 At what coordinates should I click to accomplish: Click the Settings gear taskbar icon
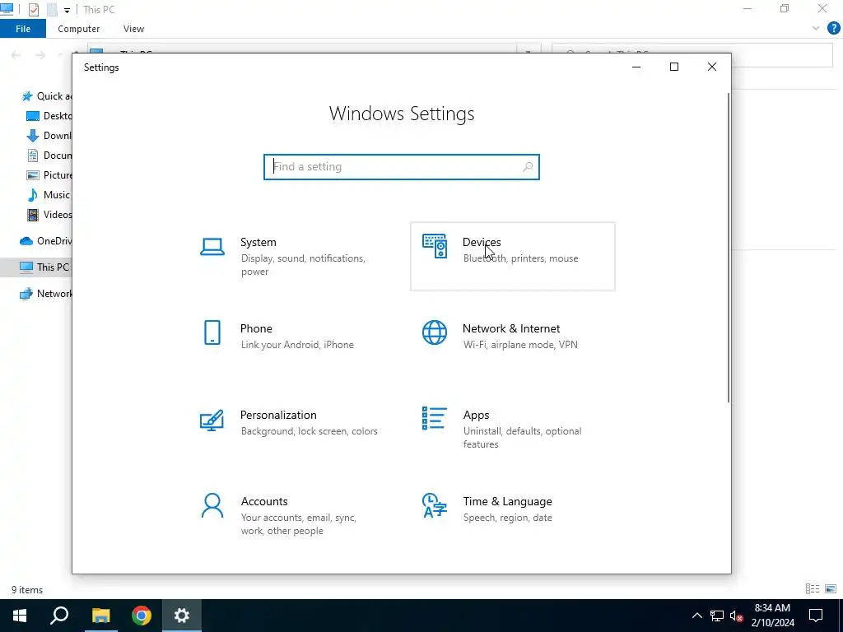click(x=182, y=616)
